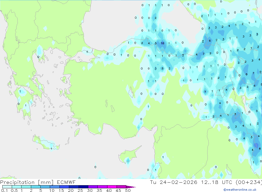262x192 pixels.
Task: Select the 40–45 mm legend color swatch
Action: coord(112,187)
